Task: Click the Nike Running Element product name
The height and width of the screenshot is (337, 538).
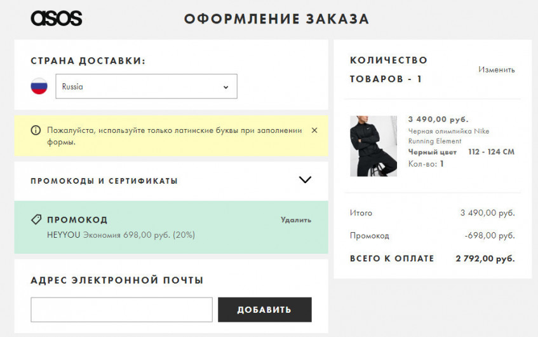Action: (448, 136)
